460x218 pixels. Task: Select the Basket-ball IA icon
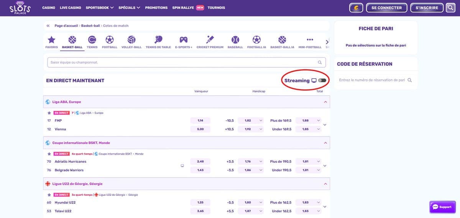click(282, 42)
